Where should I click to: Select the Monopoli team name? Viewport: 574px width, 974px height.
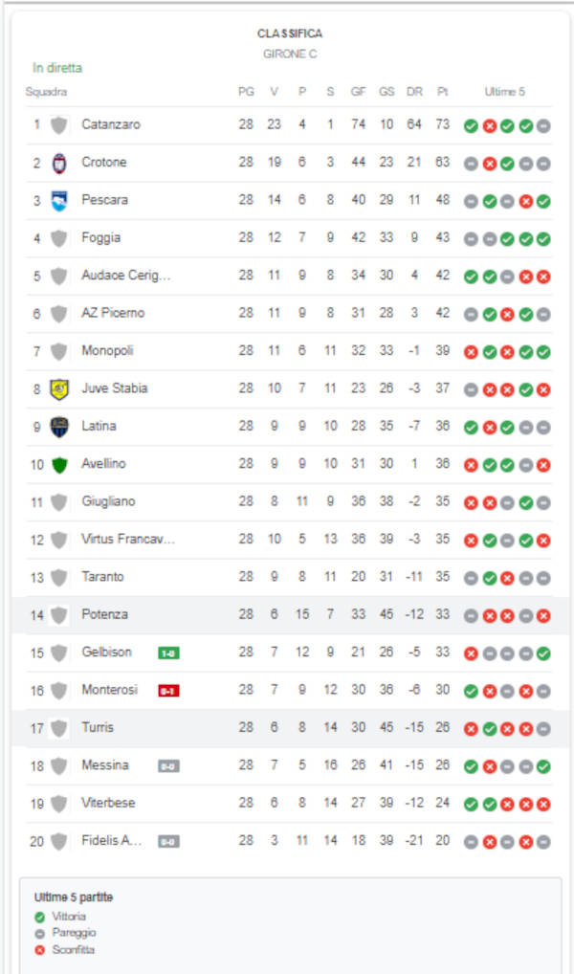pos(107,351)
